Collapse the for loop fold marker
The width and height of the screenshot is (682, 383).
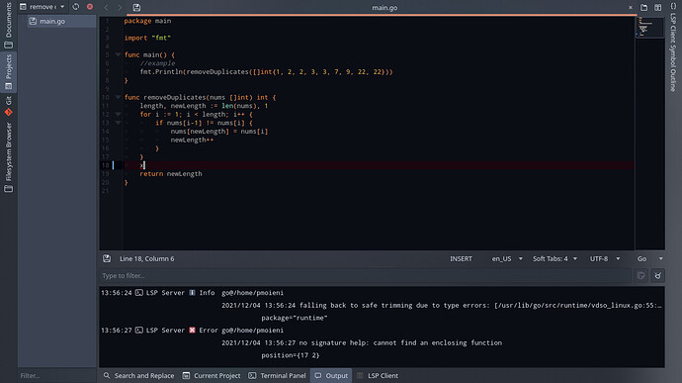pyautogui.click(x=118, y=114)
